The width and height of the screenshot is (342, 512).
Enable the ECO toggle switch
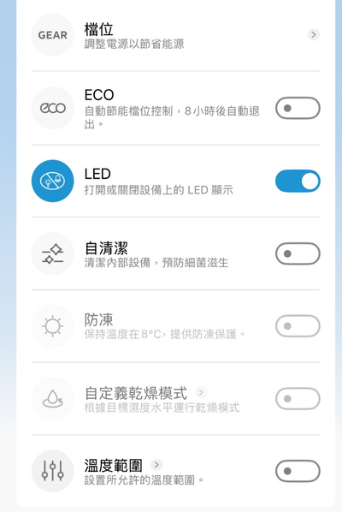coord(298,108)
